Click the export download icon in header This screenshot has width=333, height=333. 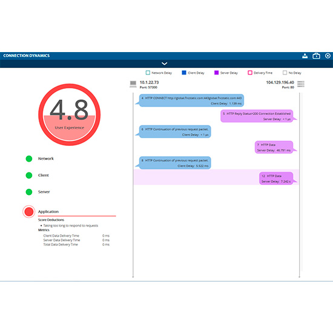[305, 56]
